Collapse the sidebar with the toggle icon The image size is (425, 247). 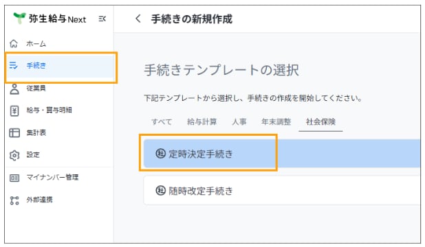point(102,19)
